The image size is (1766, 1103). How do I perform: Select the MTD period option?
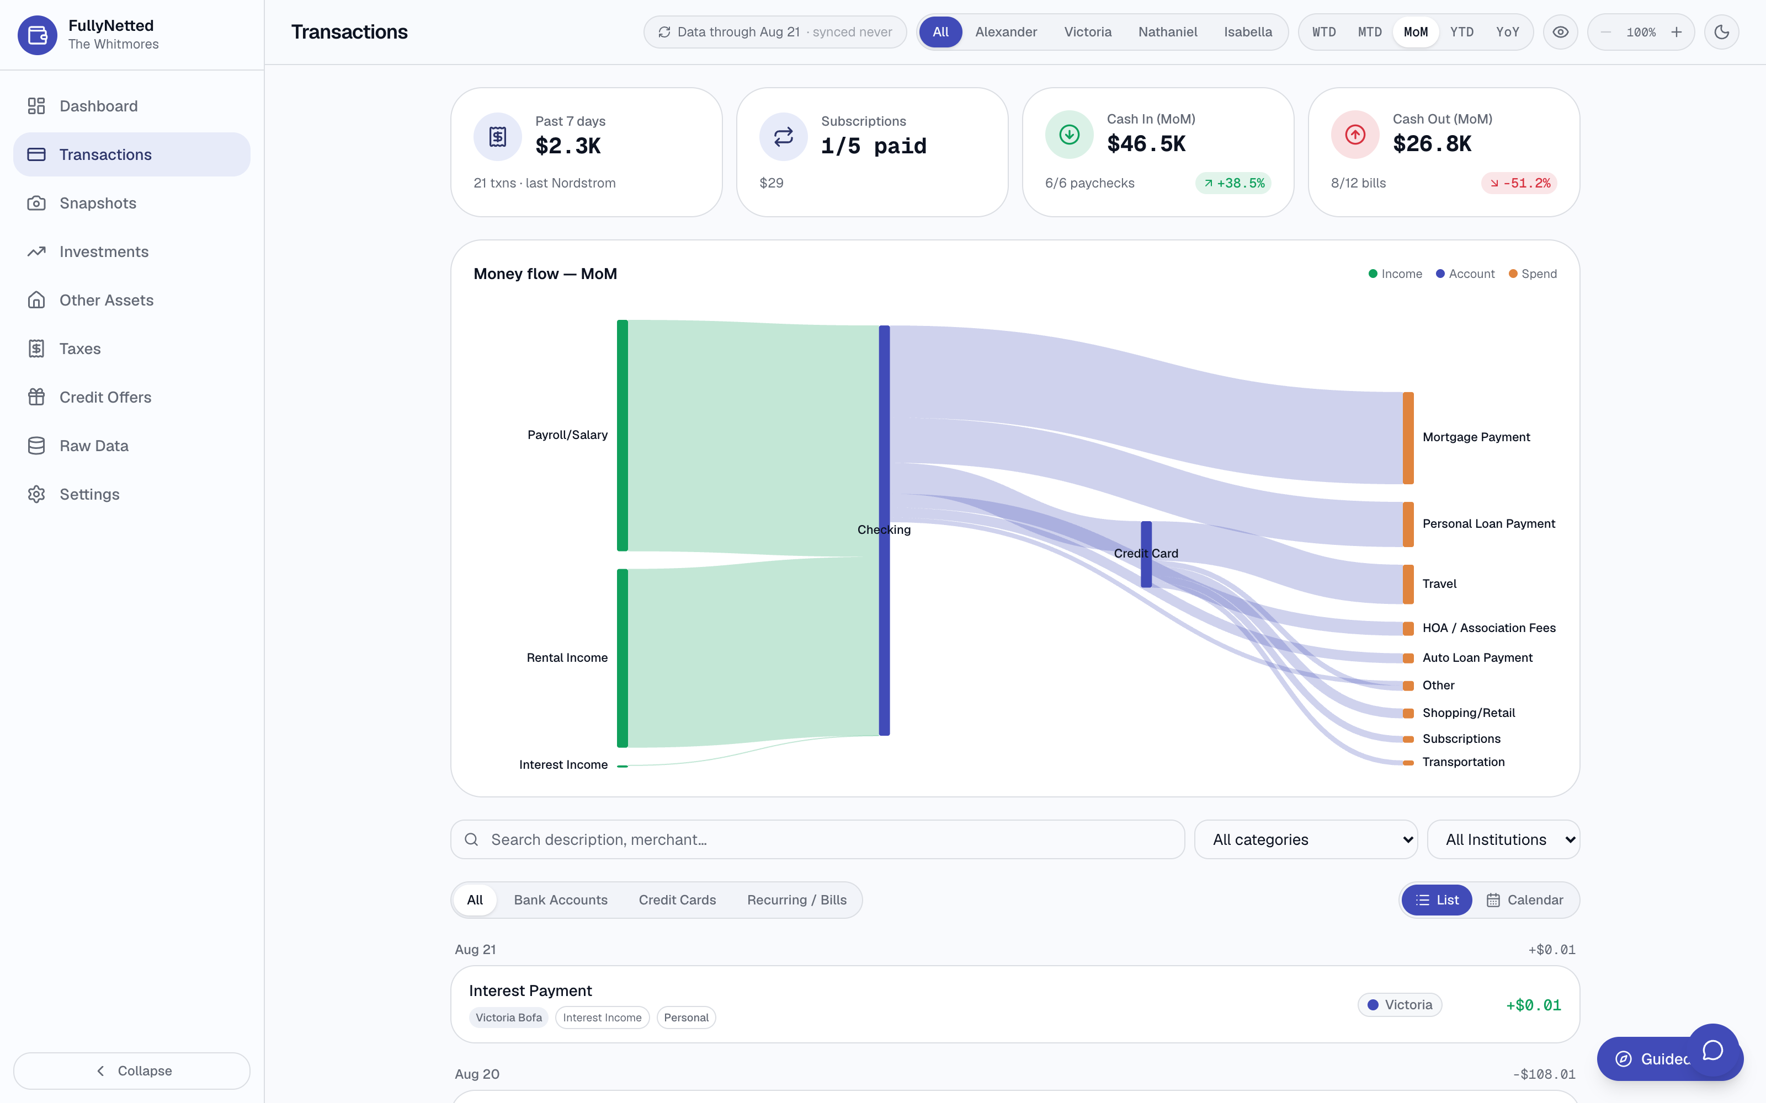(1370, 32)
